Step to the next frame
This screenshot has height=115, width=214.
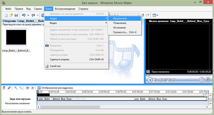pos(169,80)
